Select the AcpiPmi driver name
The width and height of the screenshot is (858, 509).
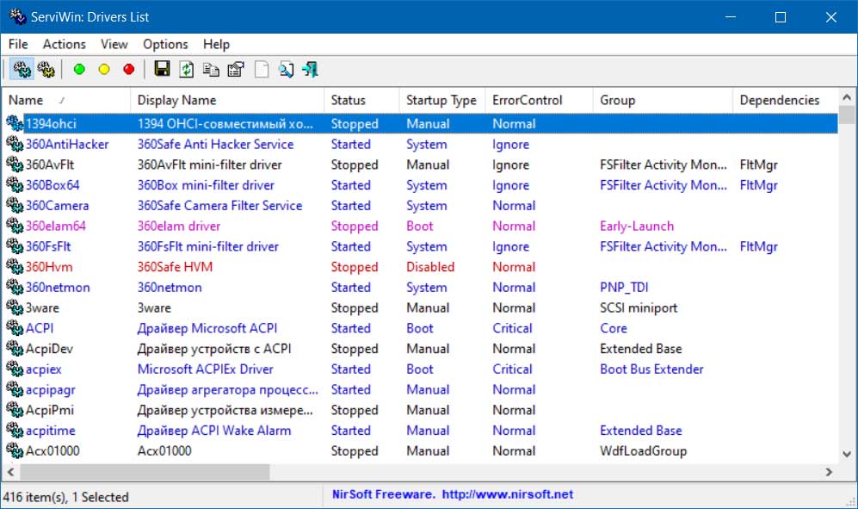point(50,410)
